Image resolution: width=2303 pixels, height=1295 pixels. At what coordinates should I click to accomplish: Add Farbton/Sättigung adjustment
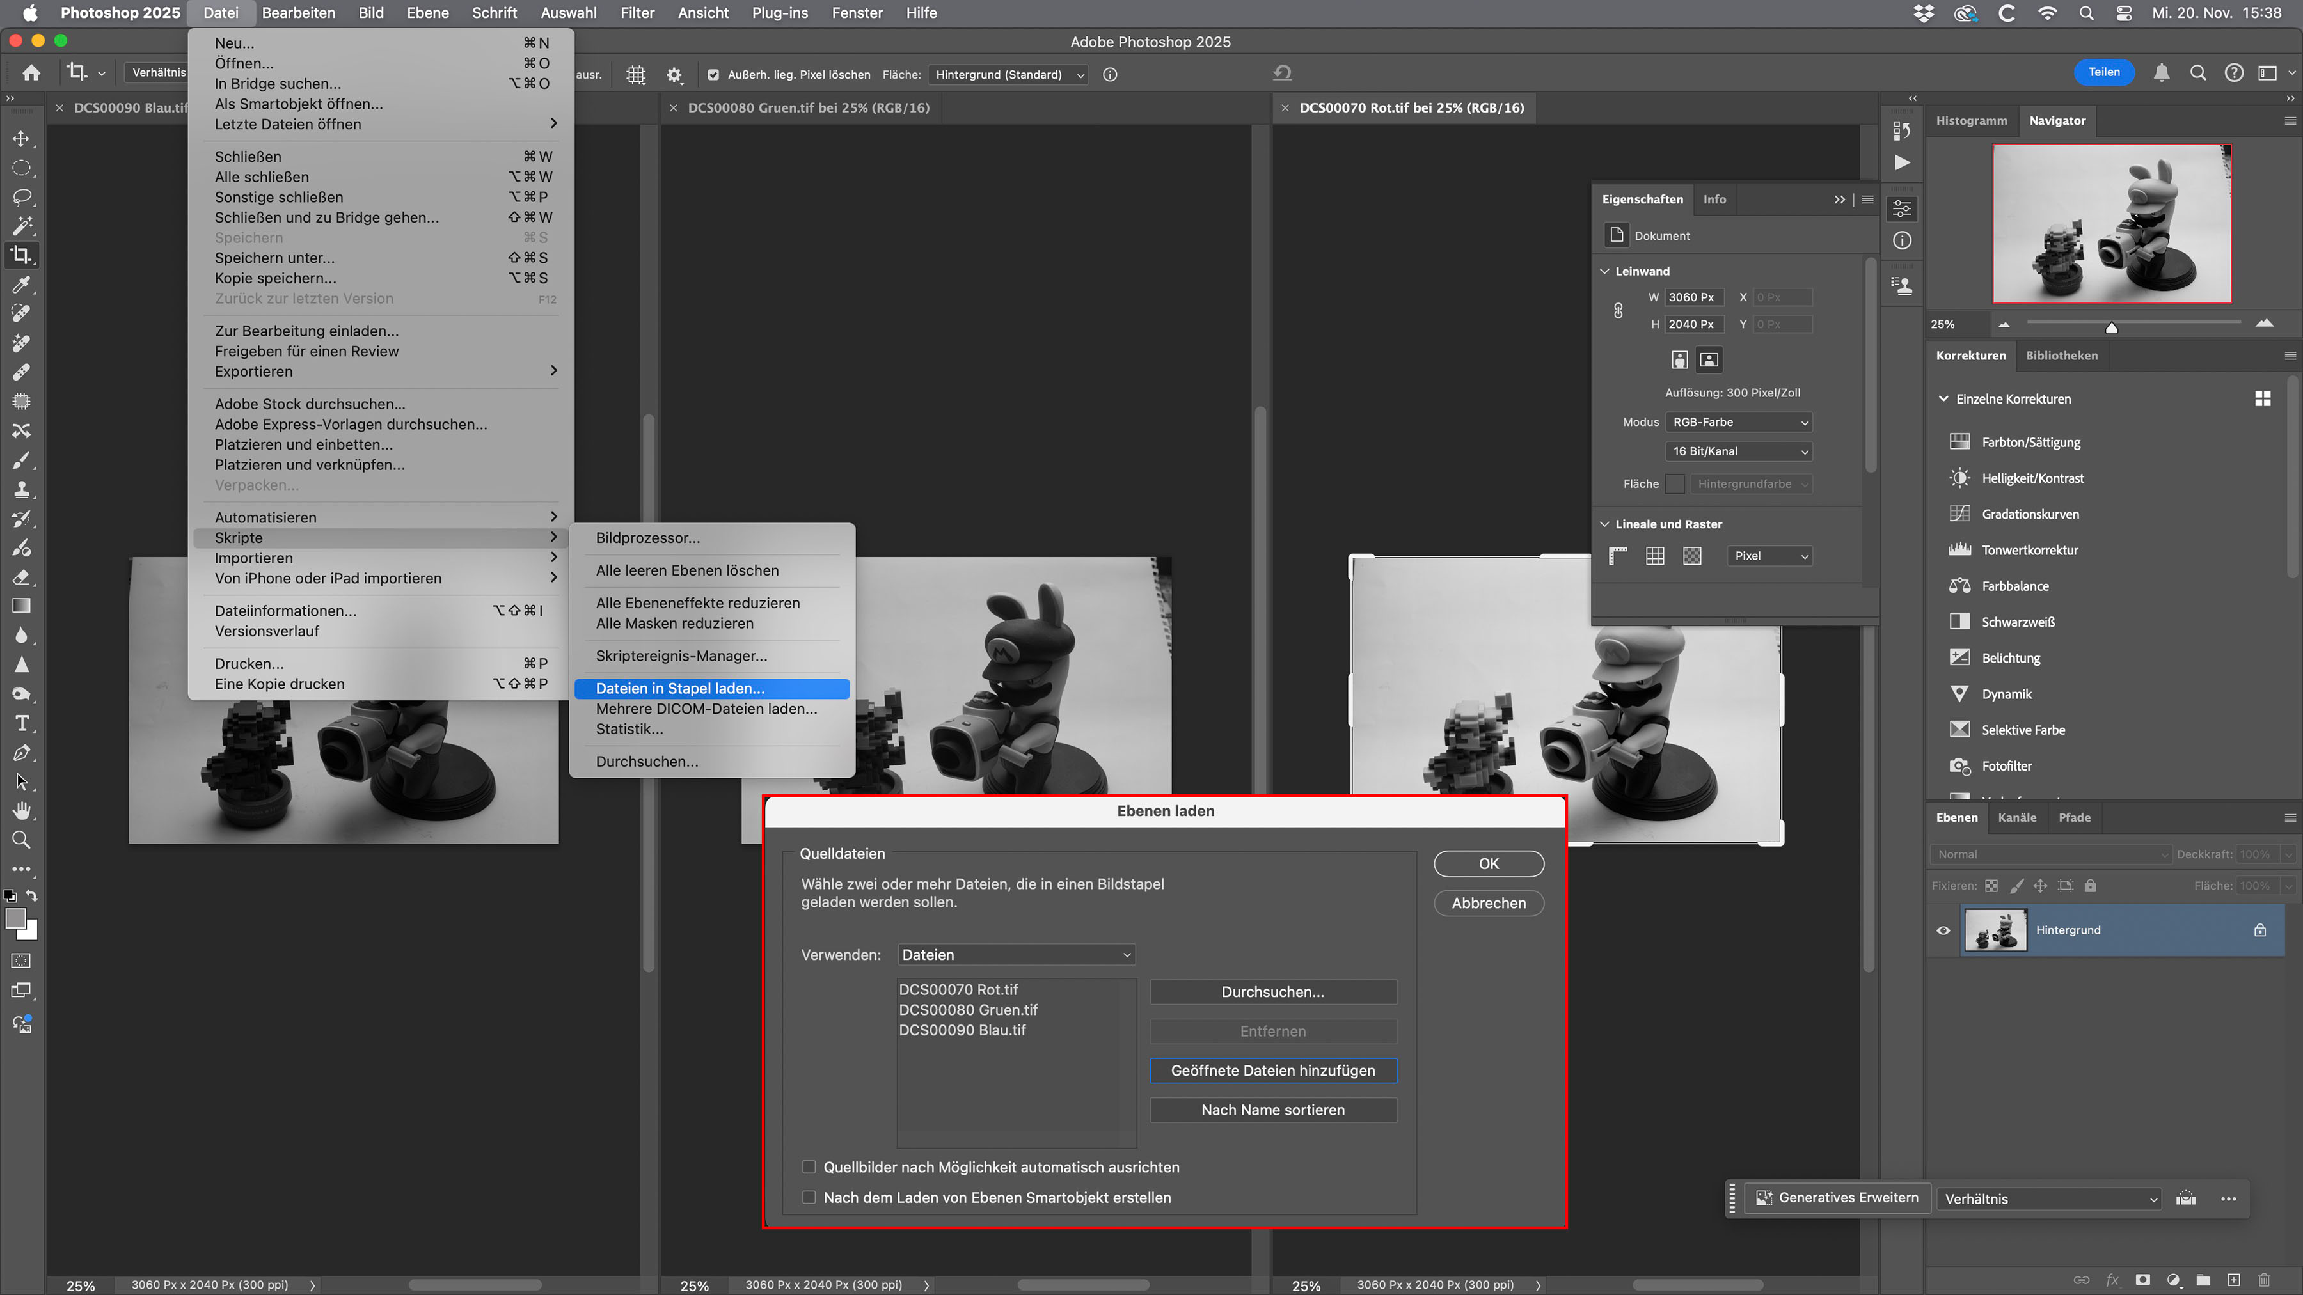2030,443
